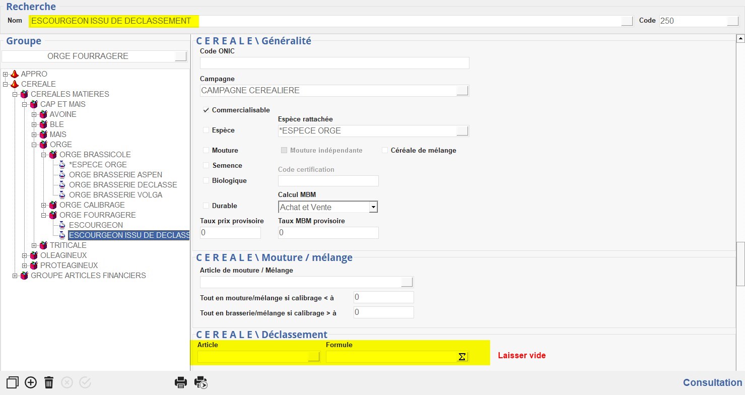Expand the TRITICALE tree node
This screenshot has height=395, width=745.
34,245
